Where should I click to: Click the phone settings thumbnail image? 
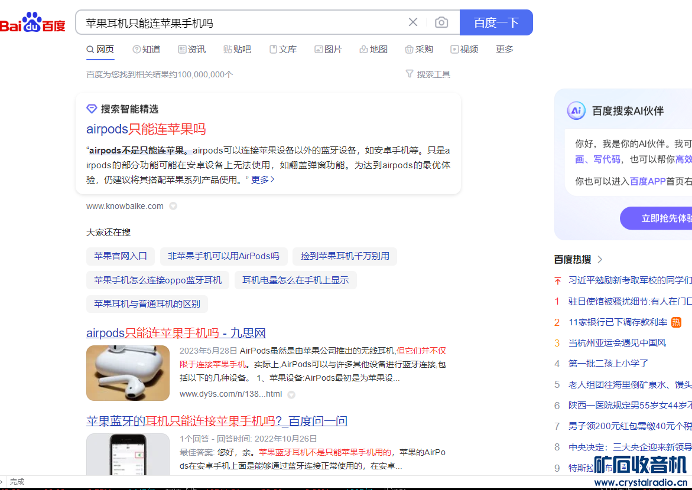128,454
